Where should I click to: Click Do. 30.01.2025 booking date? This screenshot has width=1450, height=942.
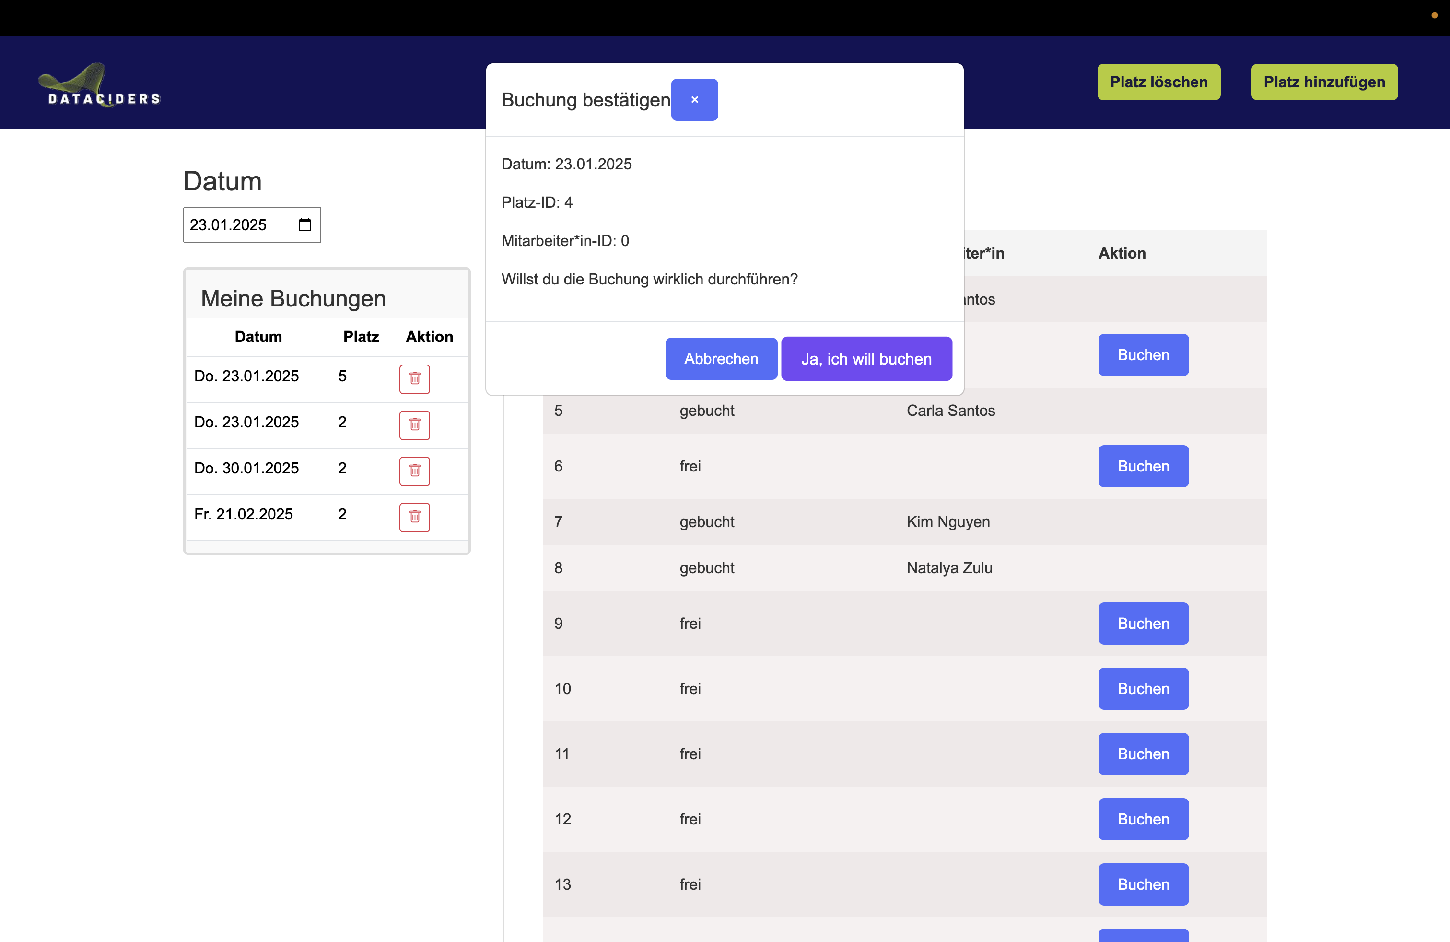(x=246, y=468)
